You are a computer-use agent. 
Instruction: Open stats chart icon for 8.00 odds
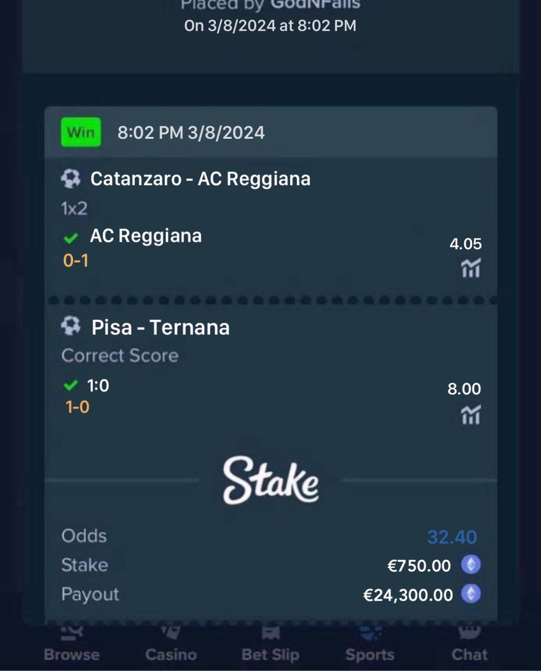[x=470, y=415]
